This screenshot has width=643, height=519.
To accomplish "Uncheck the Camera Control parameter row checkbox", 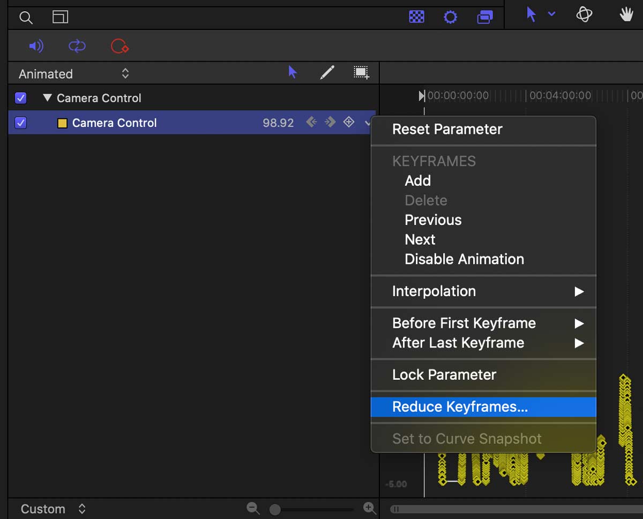I will pos(20,123).
